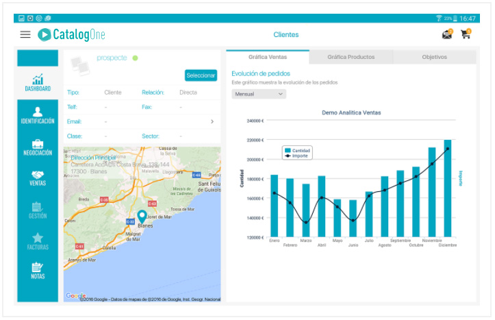
Task: Click the prospecte client name
Action: point(112,58)
